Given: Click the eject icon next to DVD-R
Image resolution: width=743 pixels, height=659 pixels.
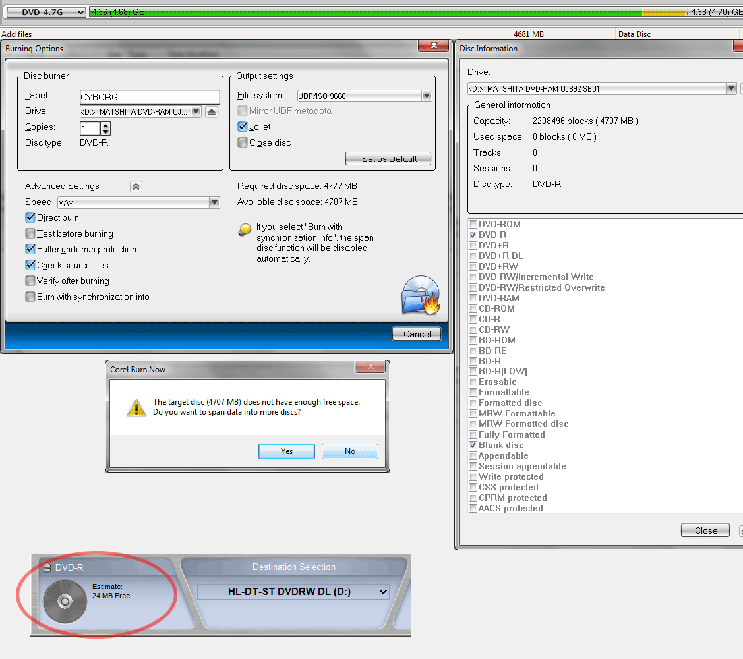Looking at the screenshot, I should point(47,567).
